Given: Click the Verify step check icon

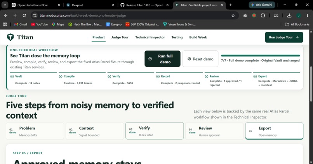Looking at the screenshot, I should [109, 76].
